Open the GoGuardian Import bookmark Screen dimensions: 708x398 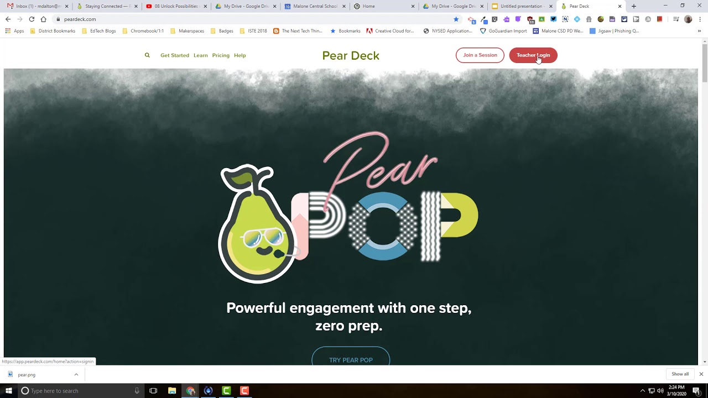tap(503, 31)
